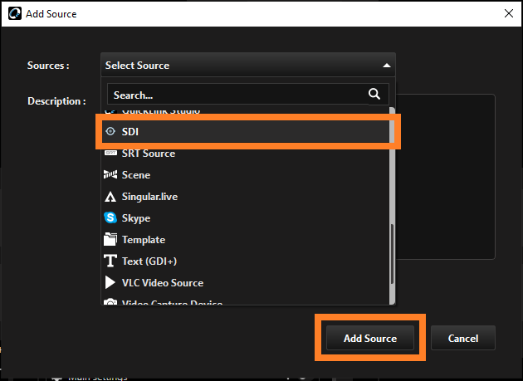The image size is (523, 381).
Task: Click the Scene source icon
Action: click(x=110, y=175)
